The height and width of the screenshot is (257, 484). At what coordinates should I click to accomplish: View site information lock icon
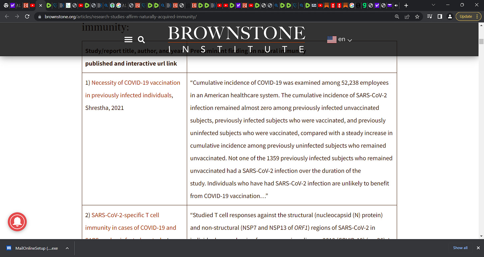coord(40,17)
